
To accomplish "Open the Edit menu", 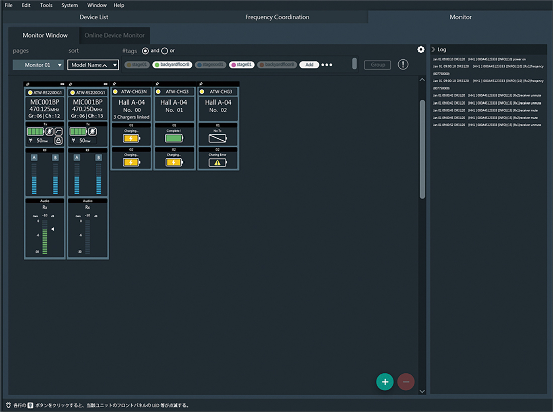I will coord(26,5).
